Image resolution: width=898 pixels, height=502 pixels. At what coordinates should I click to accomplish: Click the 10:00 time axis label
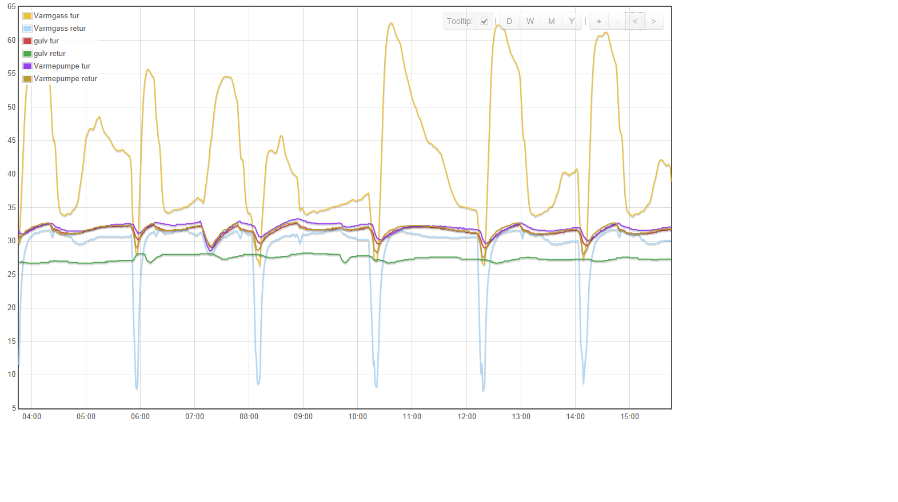click(358, 417)
